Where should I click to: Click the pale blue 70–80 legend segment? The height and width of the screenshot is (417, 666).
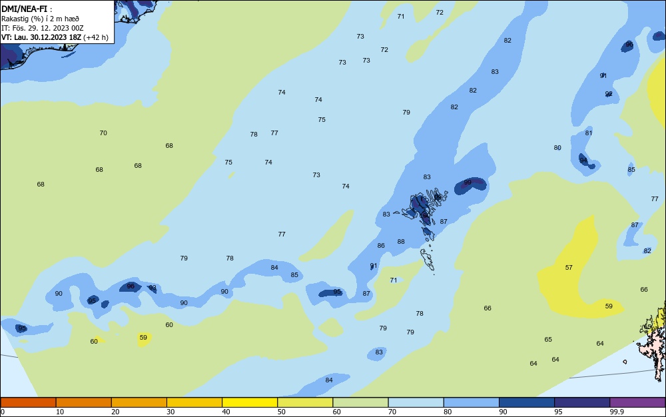416,402
